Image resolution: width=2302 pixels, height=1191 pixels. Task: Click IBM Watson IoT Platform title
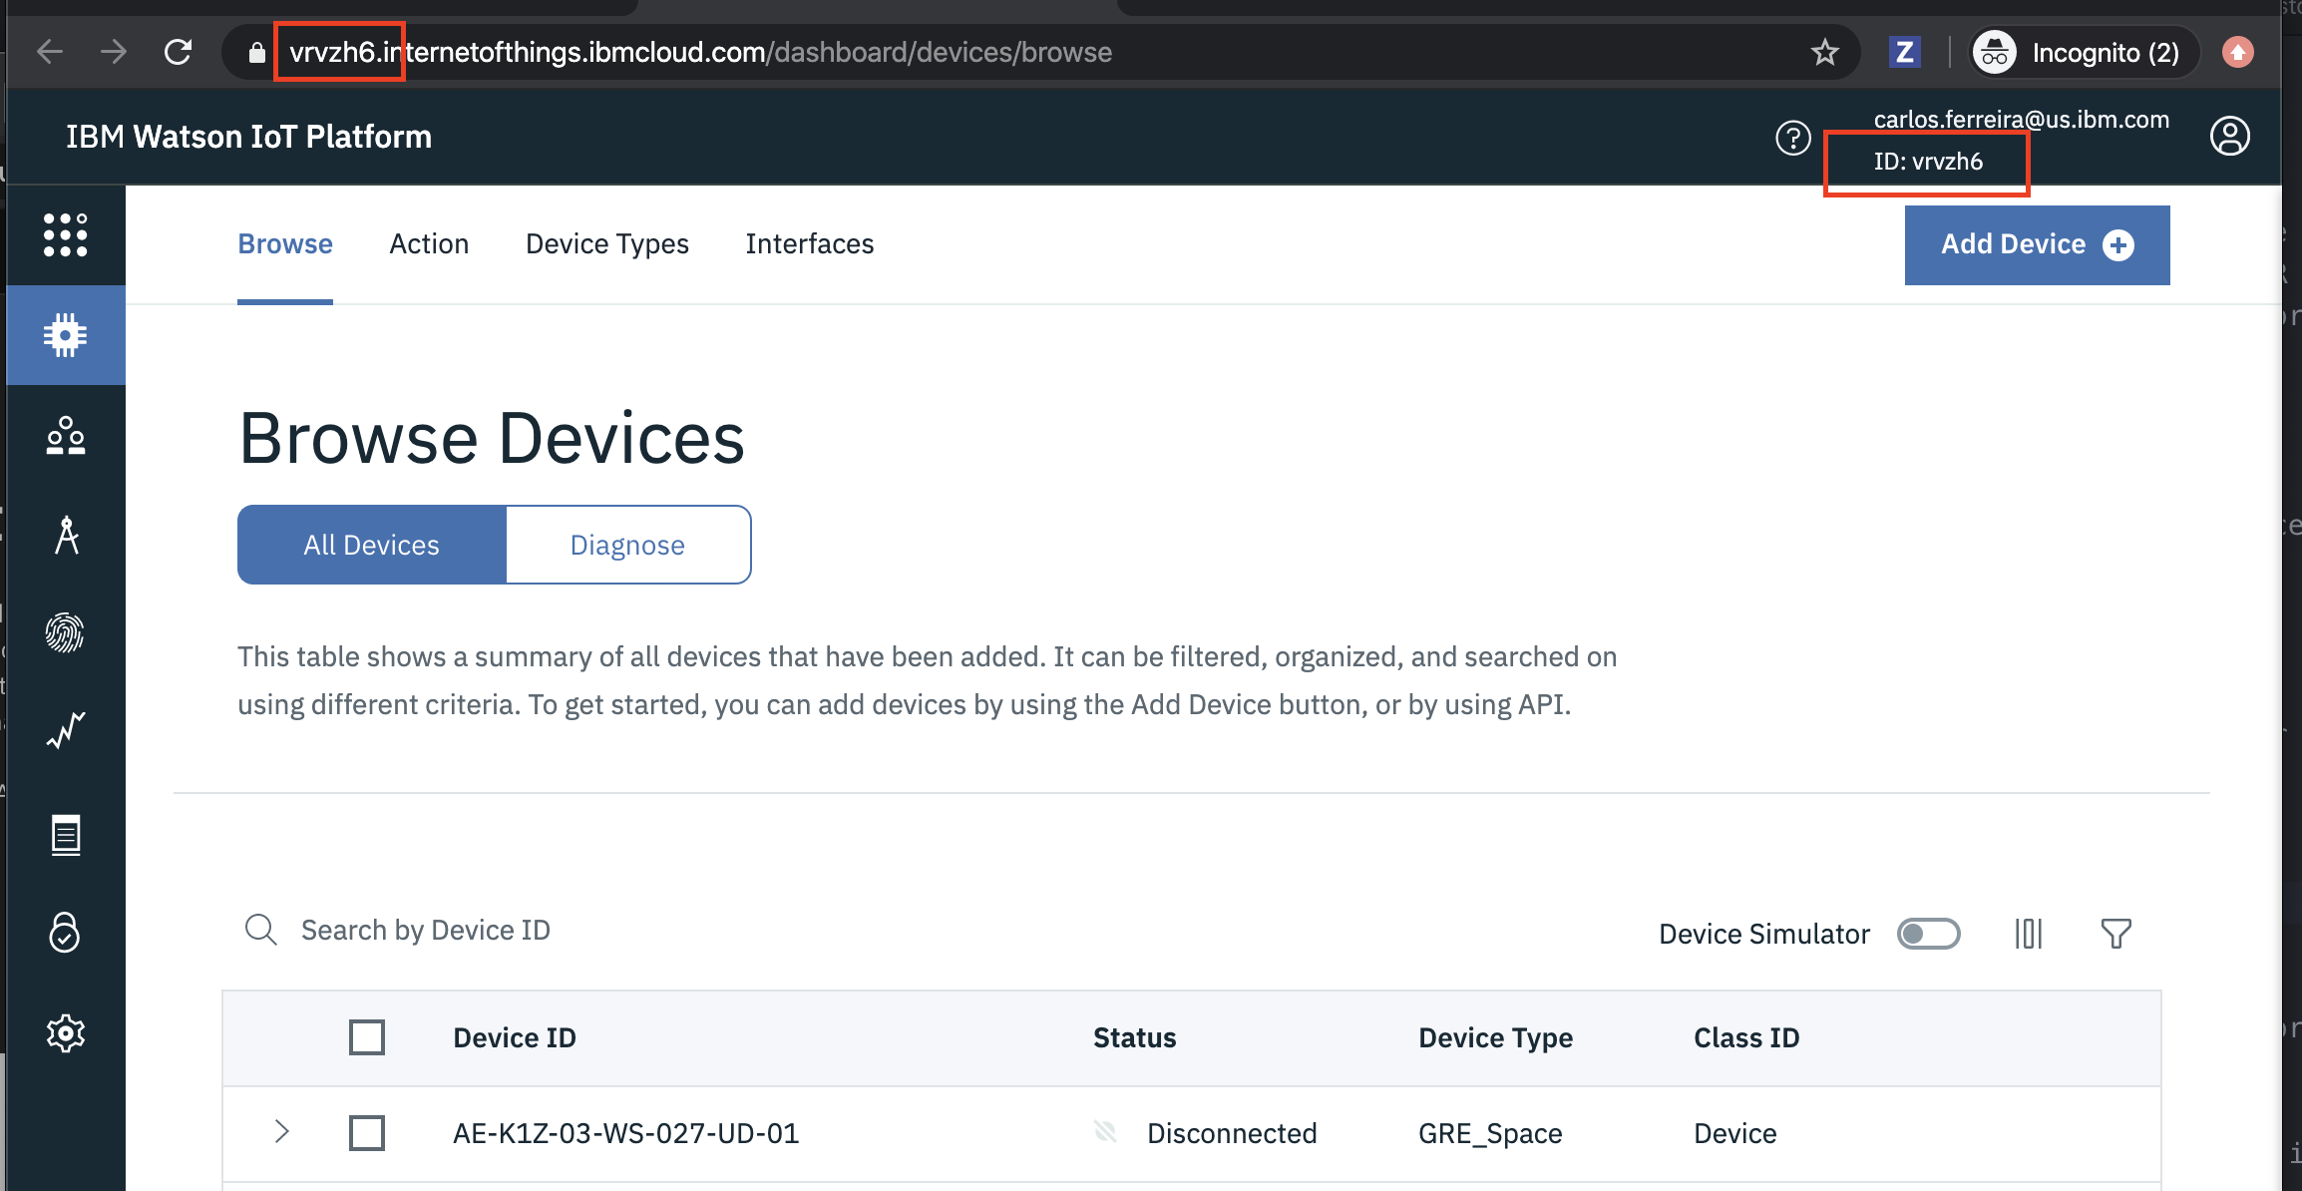pos(249,137)
